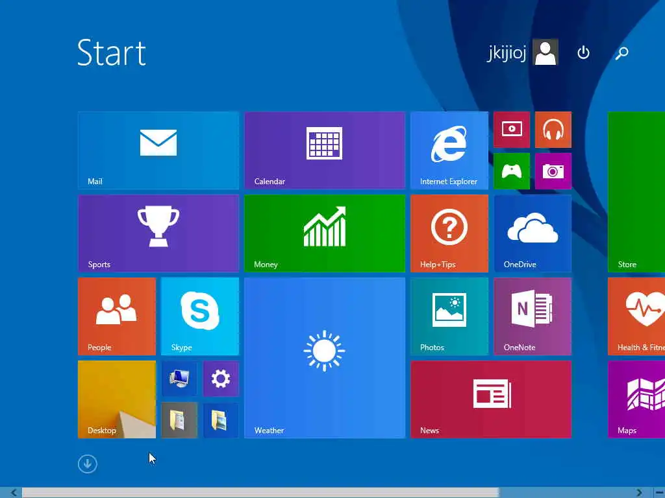Open the Video app small tile
665x498 pixels.
click(x=512, y=130)
